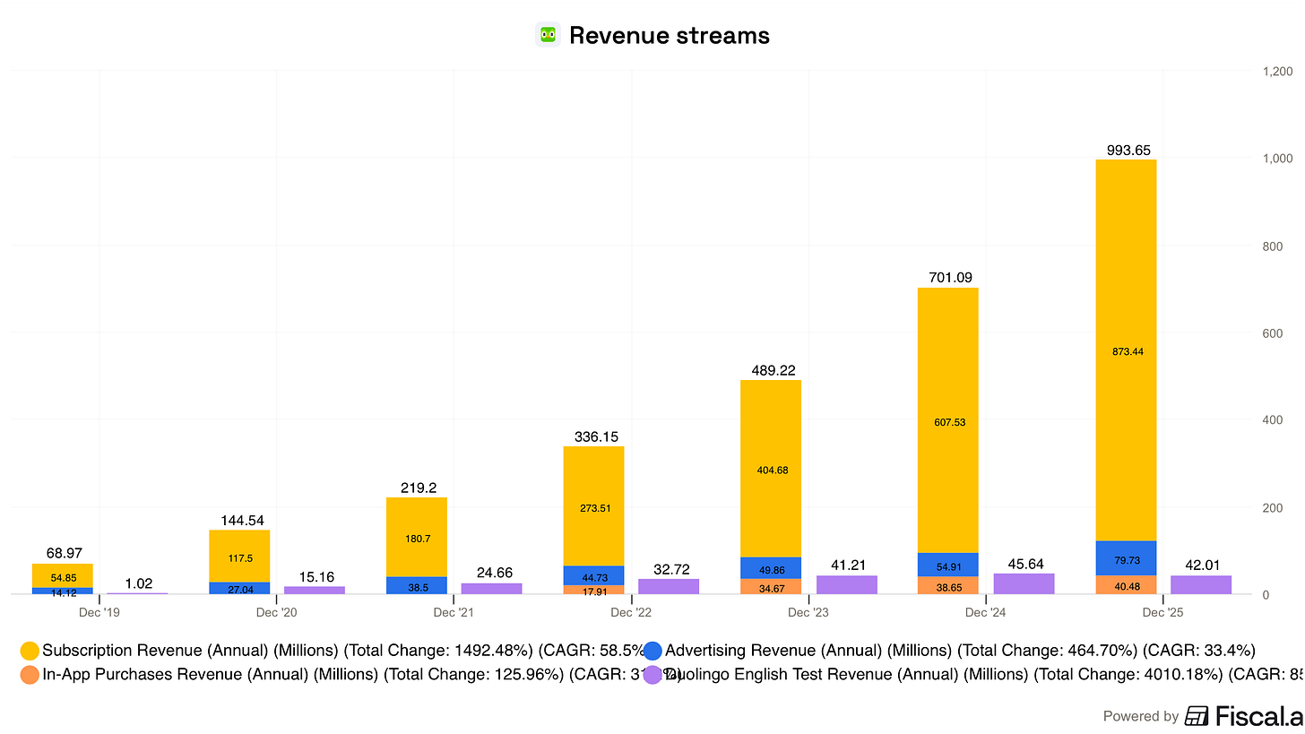Screen dimensions: 1305x734
Task: Click the English Test value 42.01
Action: pyautogui.click(x=1201, y=565)
